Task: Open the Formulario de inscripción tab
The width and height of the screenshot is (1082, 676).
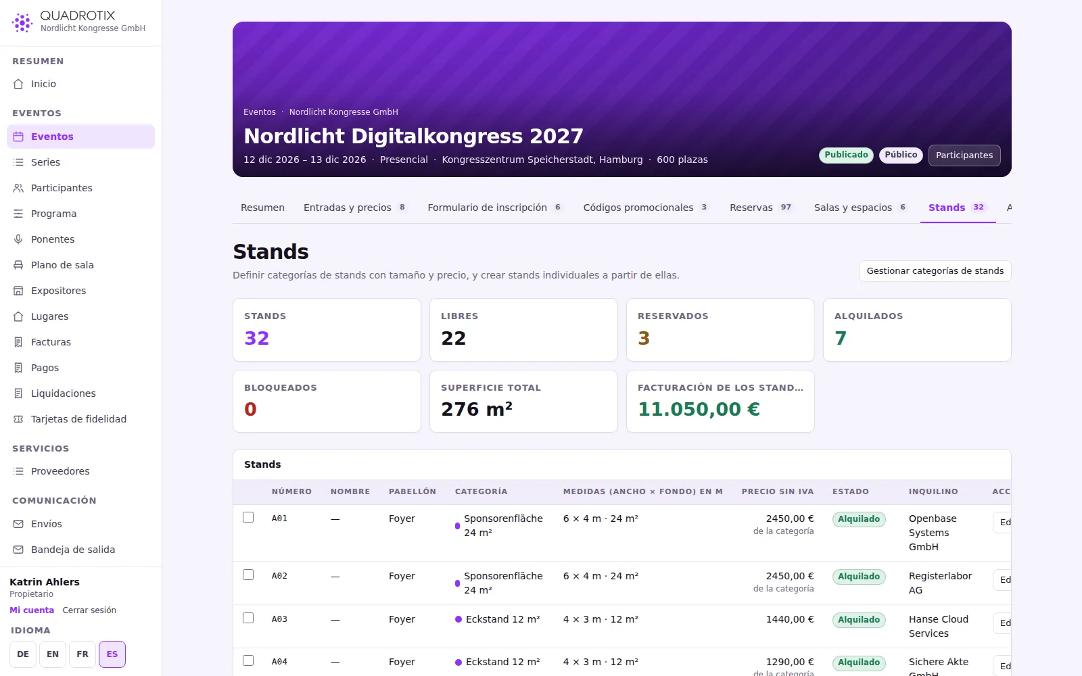Action: 496,208
